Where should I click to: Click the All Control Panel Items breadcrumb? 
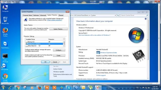[81, 15]
